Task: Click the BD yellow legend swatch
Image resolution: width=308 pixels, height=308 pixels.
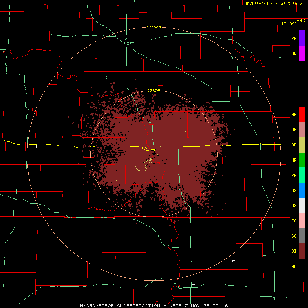Action: point(302,145)
